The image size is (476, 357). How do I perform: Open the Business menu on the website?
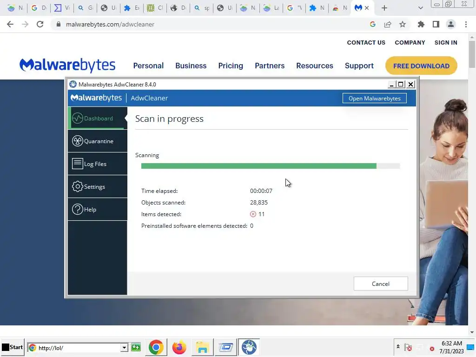(191, 66)
